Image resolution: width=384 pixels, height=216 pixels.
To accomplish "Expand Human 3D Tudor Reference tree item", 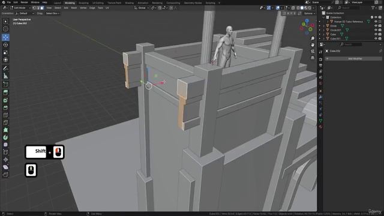I will tap(328, 22).
